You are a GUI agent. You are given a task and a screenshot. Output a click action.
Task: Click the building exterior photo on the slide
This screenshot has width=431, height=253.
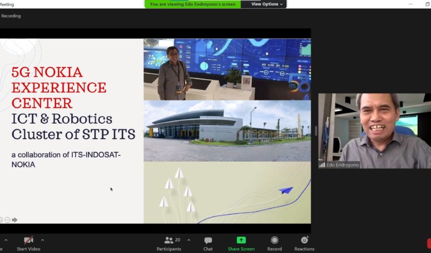point(227,131)
